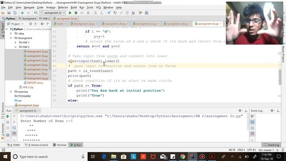This screenshot has width=286, height=161.
Task: Select assingment 2f.py in the project tree
Action: click(x=35, y=74)
